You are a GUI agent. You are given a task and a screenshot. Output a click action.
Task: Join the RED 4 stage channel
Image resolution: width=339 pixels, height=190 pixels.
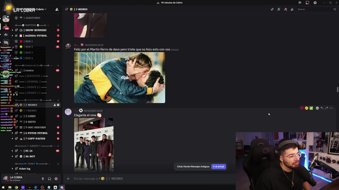point(29,58)
